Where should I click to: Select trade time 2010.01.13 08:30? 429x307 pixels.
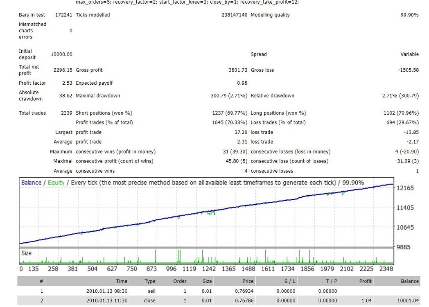pos(107,291)
